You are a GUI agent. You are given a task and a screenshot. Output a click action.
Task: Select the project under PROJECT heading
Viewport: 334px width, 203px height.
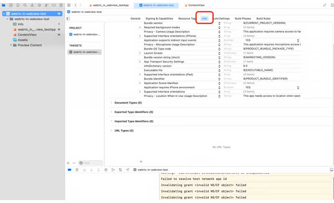click(85, 35)
